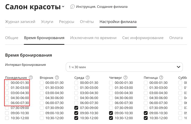Click the help icon next to Четверг
This screenshot has width=191, height=124.
(125, 77)
